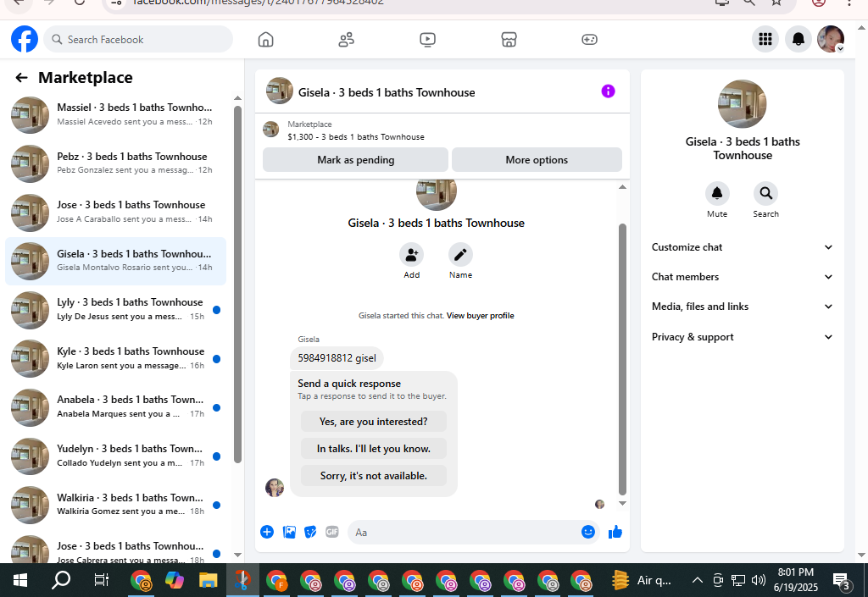Open the emoji picker icon
868x597 pixels.
tap(588, 532)
